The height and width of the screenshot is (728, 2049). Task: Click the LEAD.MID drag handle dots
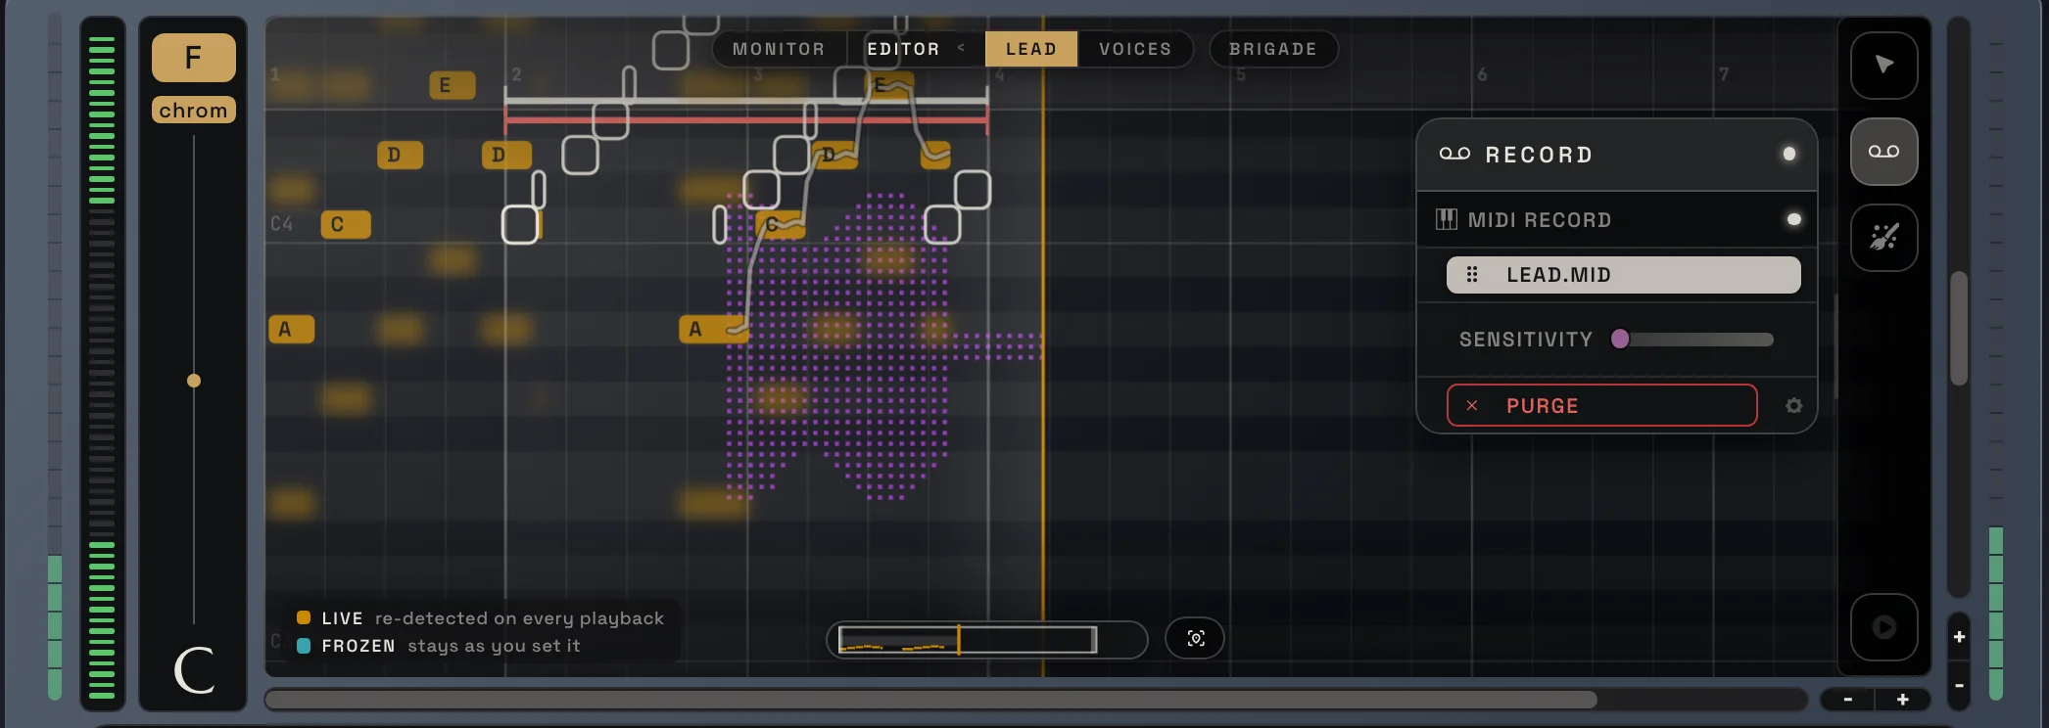tap(1472, 275)
